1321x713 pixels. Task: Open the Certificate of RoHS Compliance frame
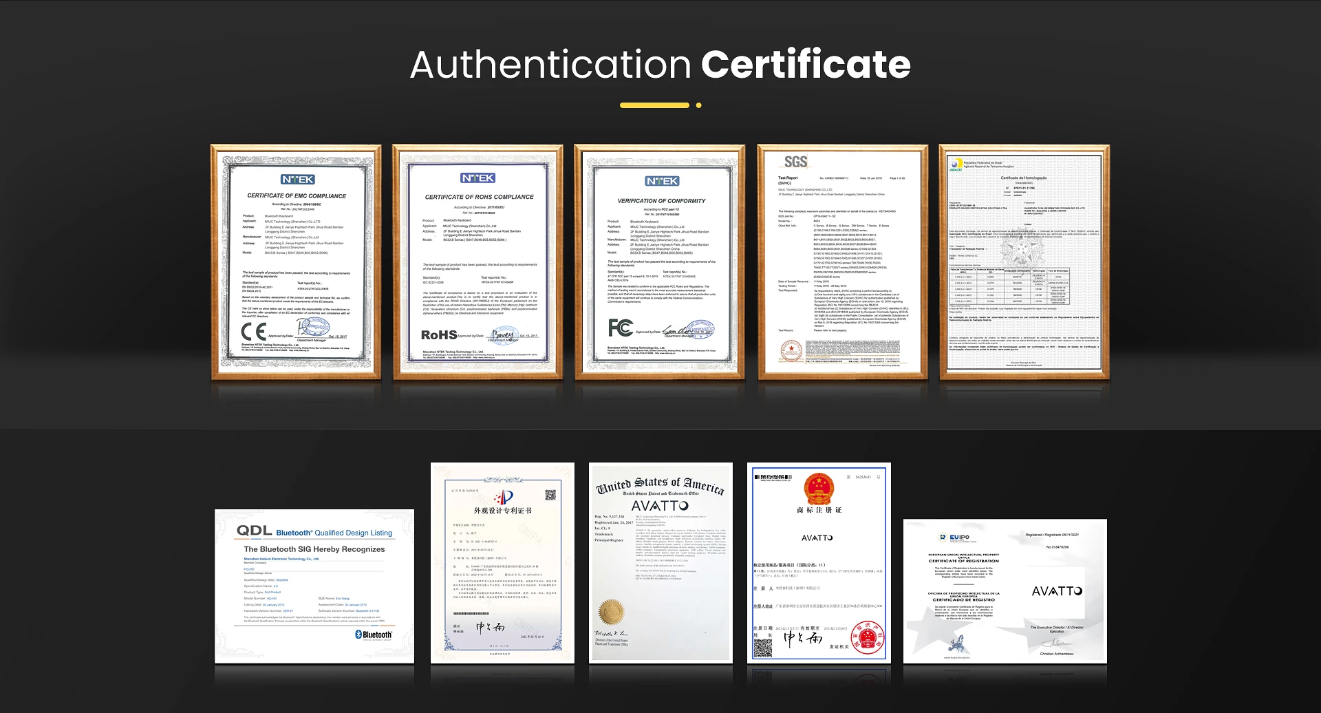coord(478,262)
